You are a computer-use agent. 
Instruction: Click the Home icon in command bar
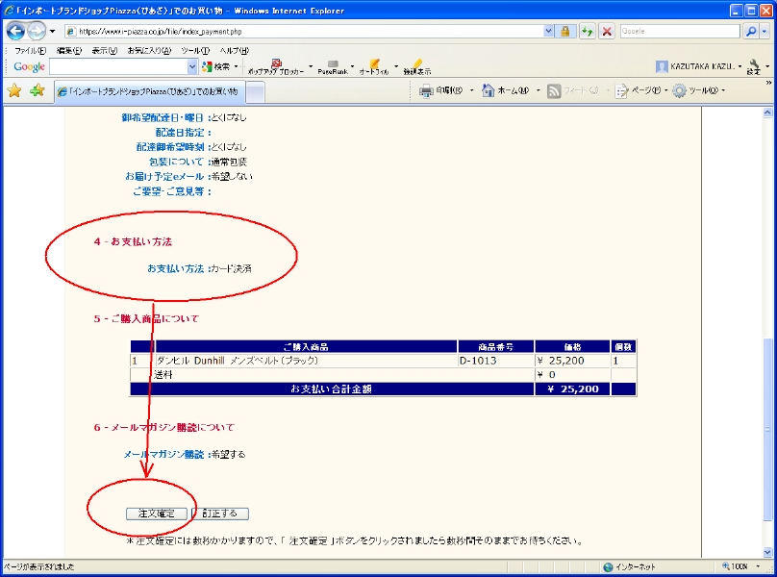click(x=489, y=90)
